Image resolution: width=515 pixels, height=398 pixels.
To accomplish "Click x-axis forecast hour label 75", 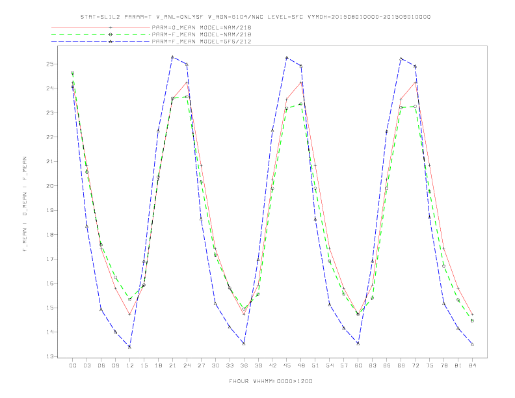I will click(x=430, y=365).
